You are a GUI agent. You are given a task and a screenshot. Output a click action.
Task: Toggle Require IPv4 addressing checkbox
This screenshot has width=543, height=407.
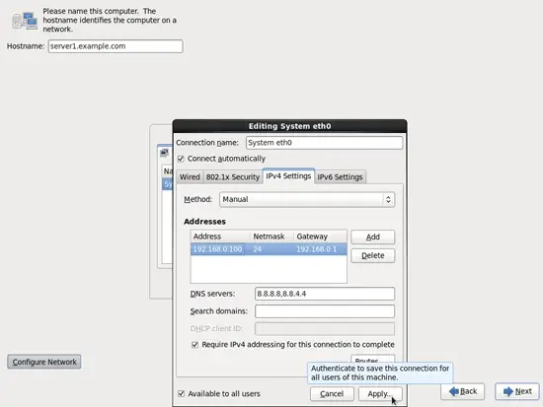point(194,345)
